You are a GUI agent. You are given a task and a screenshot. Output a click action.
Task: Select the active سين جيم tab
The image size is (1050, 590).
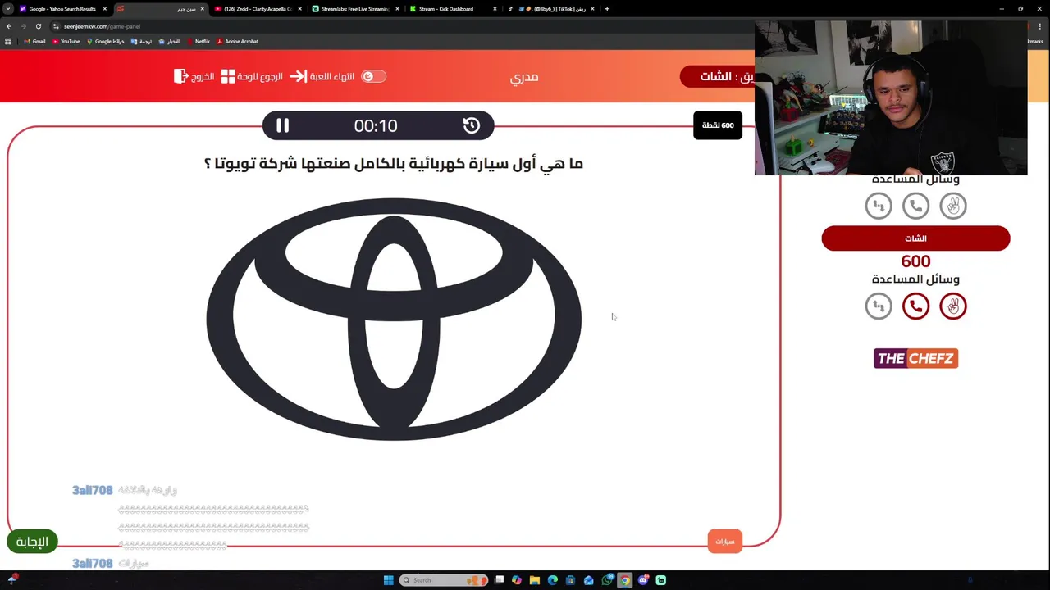[159, 9]
